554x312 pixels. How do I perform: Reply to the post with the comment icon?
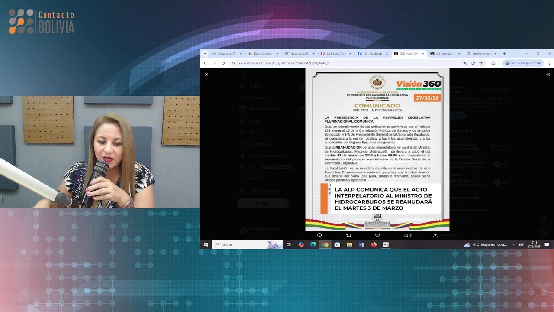319,235
